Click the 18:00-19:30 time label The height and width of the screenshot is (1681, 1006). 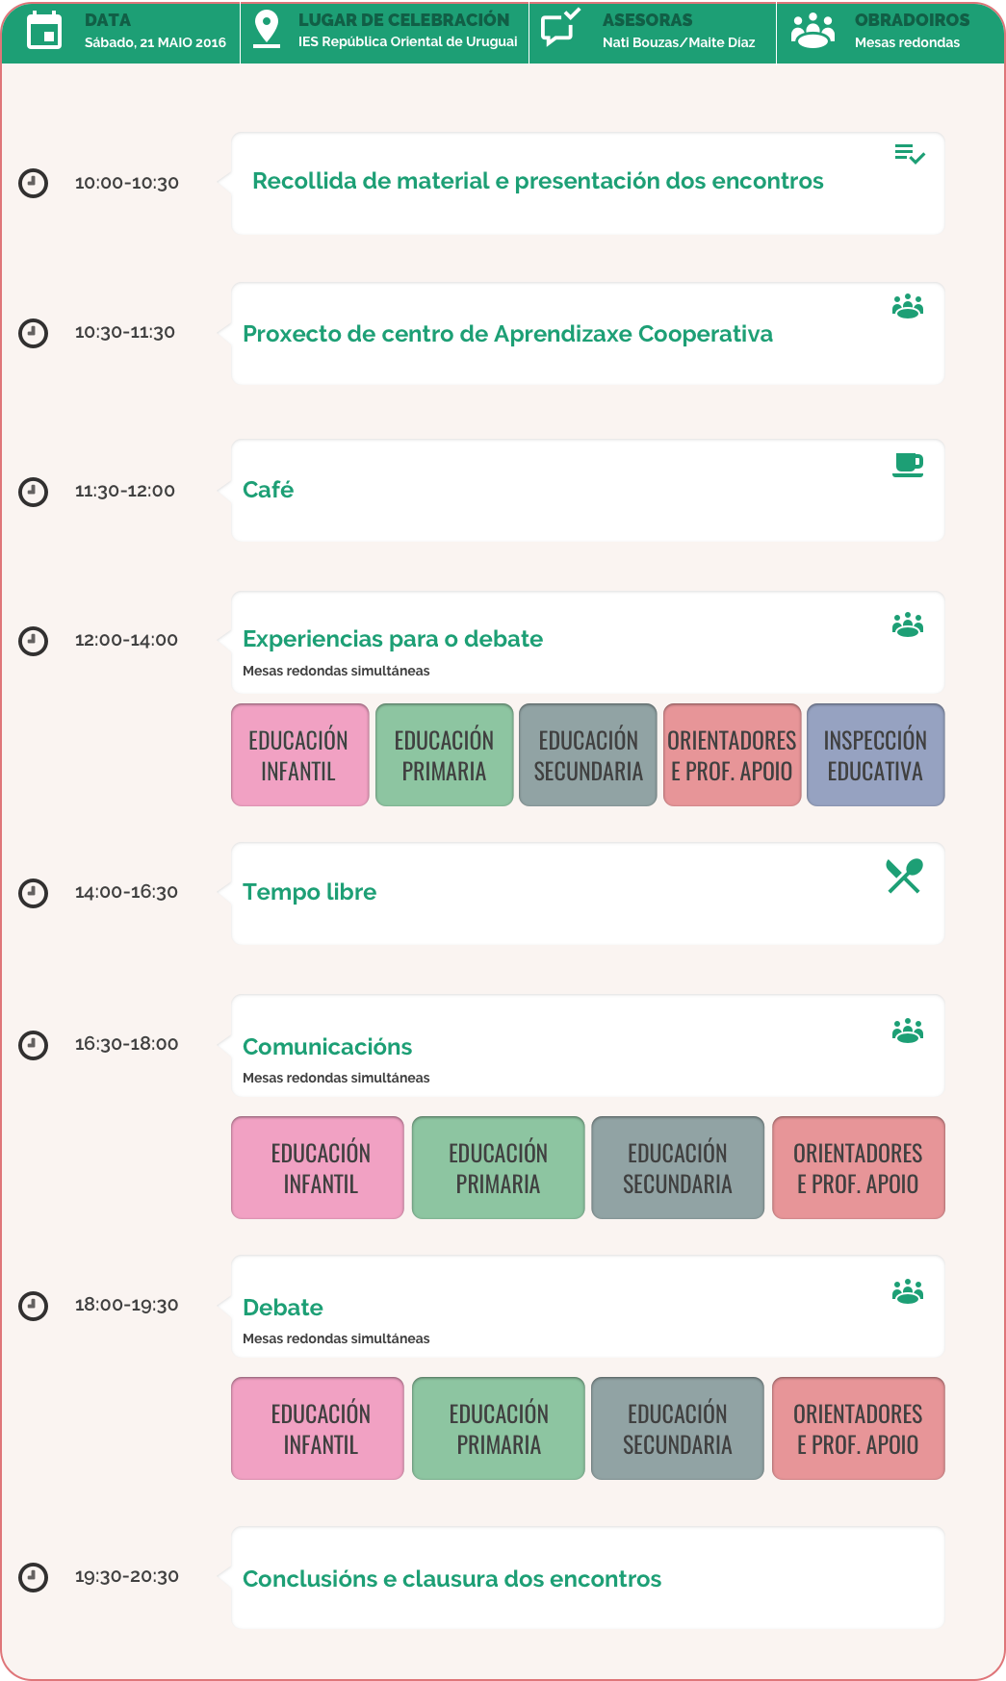[x=127, y=1305]
